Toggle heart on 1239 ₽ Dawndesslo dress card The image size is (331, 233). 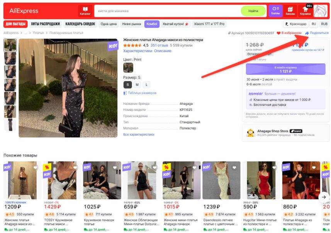coord(234,168)
